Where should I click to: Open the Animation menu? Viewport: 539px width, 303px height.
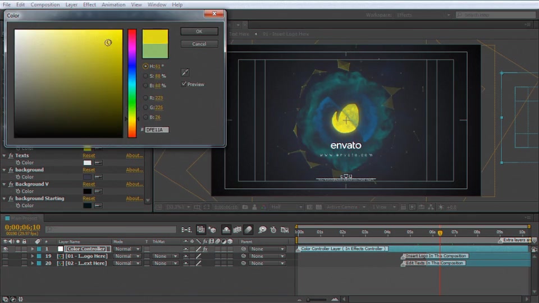click(113, 4)
